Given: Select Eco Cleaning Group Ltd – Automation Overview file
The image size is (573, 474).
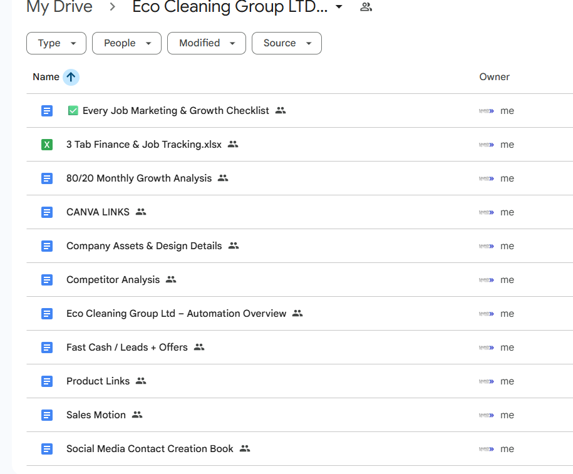Looking at the screenshot, I should 176,314.
